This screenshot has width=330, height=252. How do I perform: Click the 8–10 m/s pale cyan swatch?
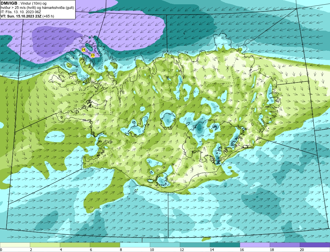pyautogui.click(x=135, y=245)
